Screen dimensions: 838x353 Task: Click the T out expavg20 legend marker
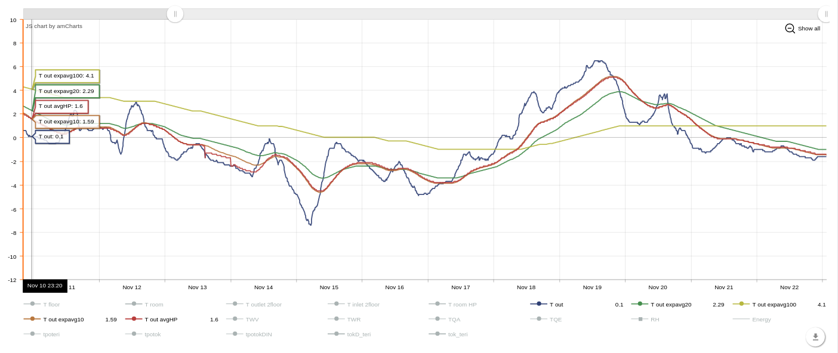coord(640,304)
